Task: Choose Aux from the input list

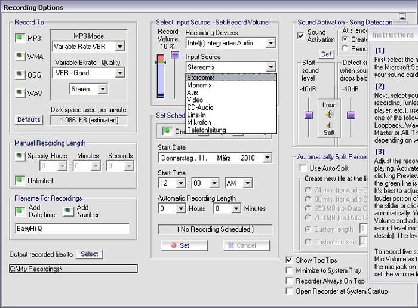Action: 231,93
